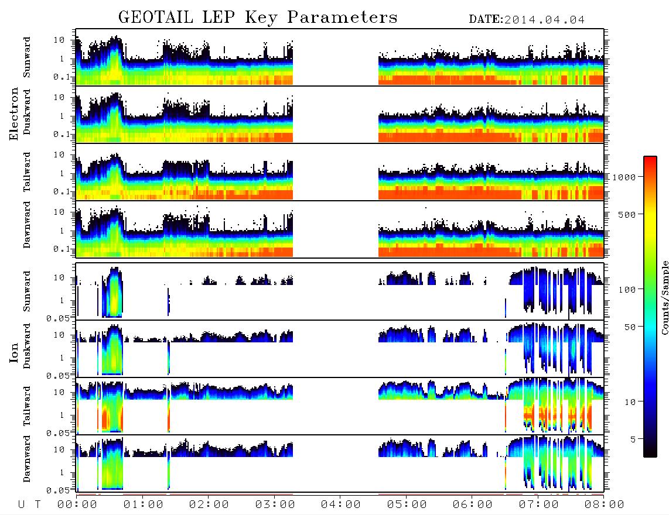The width and height of the screenshot is (669, 515).
Task: Click the Electron Dawnward spectrogram plot
Action: pyautogui.click(x=340, y=229)
